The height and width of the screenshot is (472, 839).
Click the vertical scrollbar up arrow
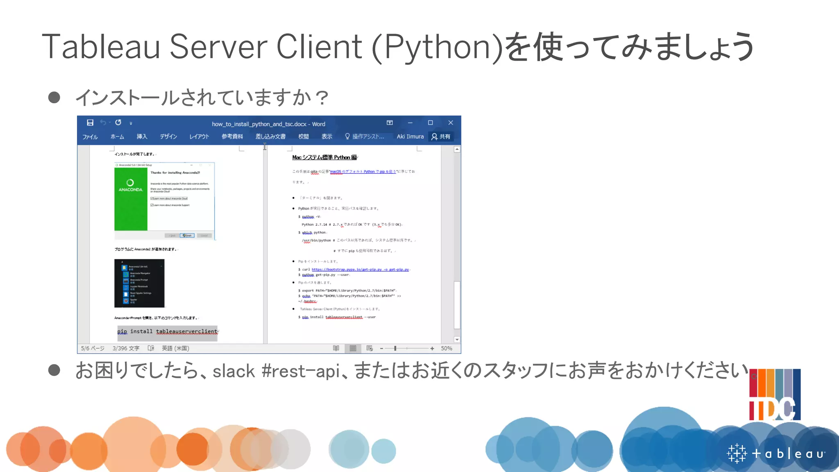pyautogui.click(x=457, y=150)
